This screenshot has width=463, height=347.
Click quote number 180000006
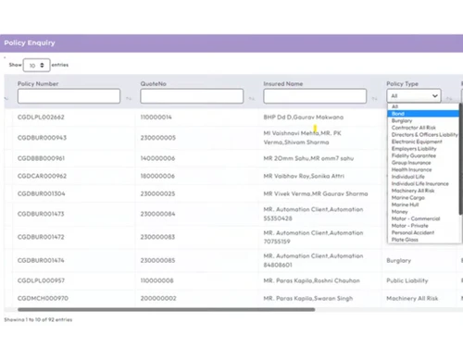(x=157, y=176)
